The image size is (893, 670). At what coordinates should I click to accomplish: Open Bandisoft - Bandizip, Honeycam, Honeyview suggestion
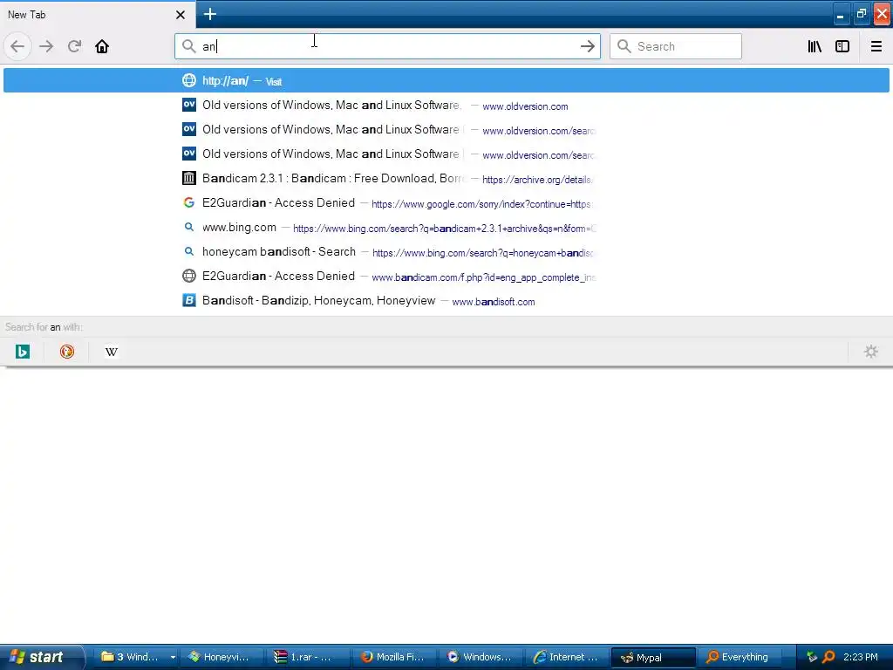coord(446,301)
